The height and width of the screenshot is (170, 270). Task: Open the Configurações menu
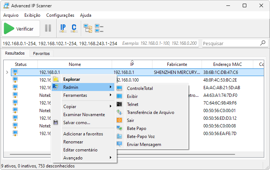click(x=60, y=15)
